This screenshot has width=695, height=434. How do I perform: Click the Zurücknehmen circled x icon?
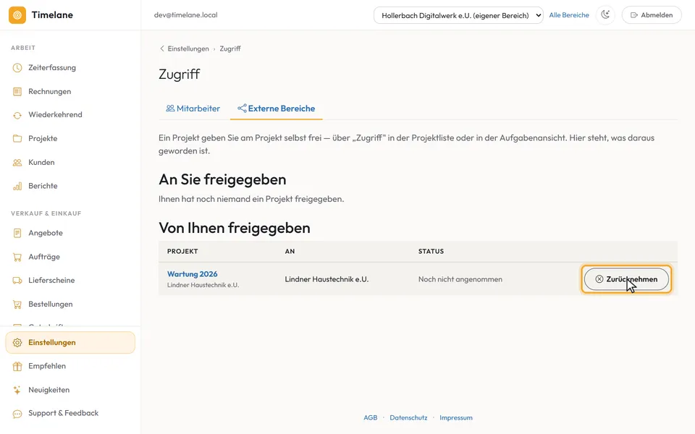[x=599, y=279]
